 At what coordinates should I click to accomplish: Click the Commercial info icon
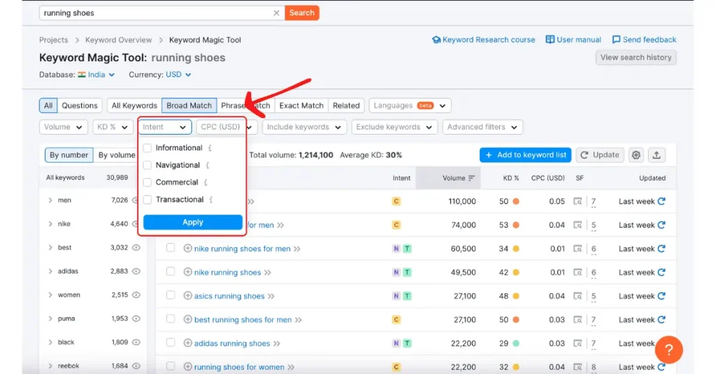point(206,183)
